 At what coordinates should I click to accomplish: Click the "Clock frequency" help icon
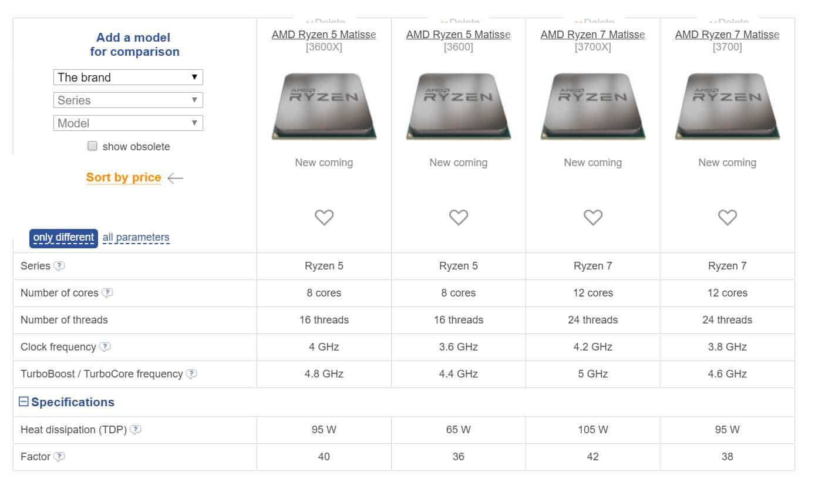(x=105, y=347)
